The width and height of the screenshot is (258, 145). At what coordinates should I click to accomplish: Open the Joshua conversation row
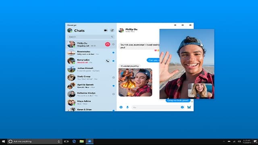pos(91,69)
